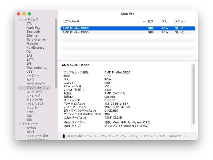This screenshot has width=213, height=160.
Task: Sort by the スロット column header
Action: pyautogui.click(x=180, y=21)
